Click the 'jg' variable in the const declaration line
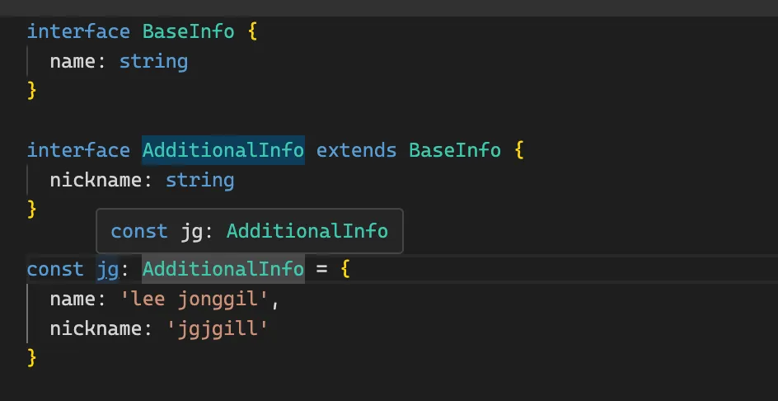 107,269
